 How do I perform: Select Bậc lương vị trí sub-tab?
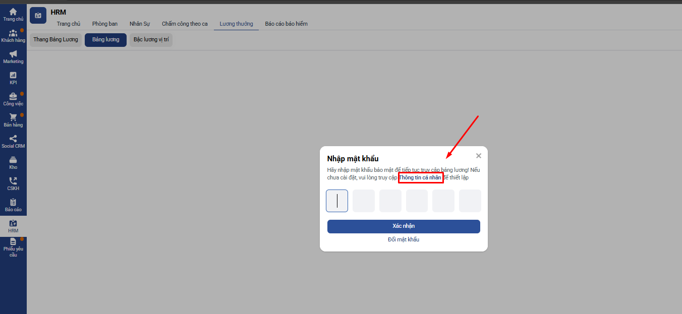151,40
